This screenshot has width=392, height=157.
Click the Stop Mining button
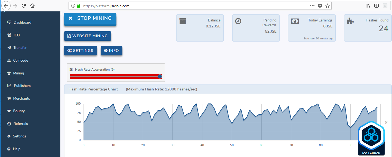[90, 19]
